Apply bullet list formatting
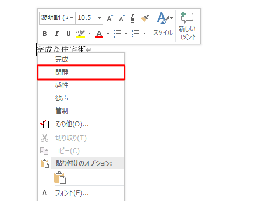Screen dimensions: 269x201 (117, 34)
